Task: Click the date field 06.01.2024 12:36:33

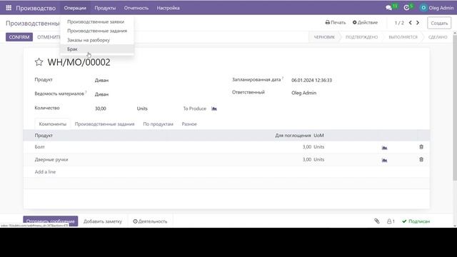Action: click(311, 80)
